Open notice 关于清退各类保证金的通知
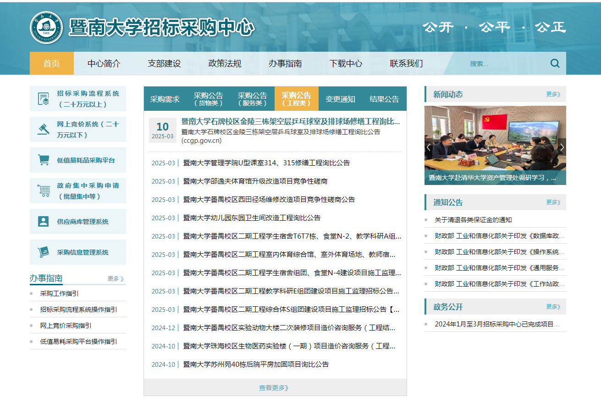 click(473, 220)
